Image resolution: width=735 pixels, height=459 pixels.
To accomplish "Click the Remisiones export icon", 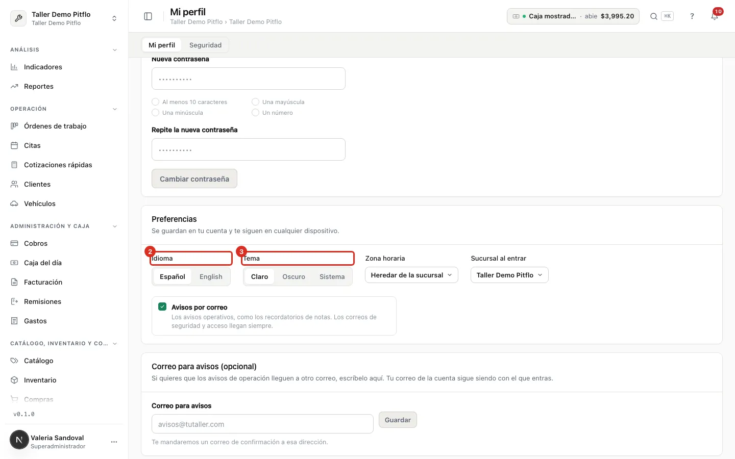I will click(x=14, y=301).
